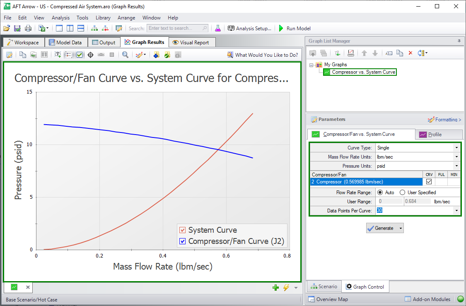Click the scenario tree icon with red arrow
Viewport: 466px width, 306px height.
tap(105, 29)
